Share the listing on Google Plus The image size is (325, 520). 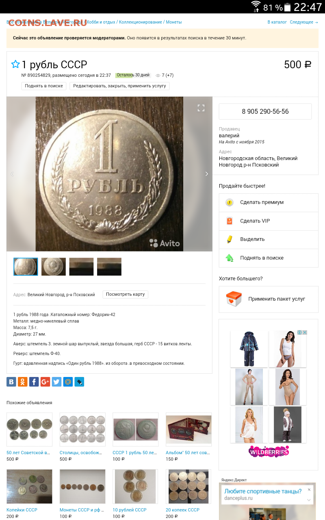point(45,382)
